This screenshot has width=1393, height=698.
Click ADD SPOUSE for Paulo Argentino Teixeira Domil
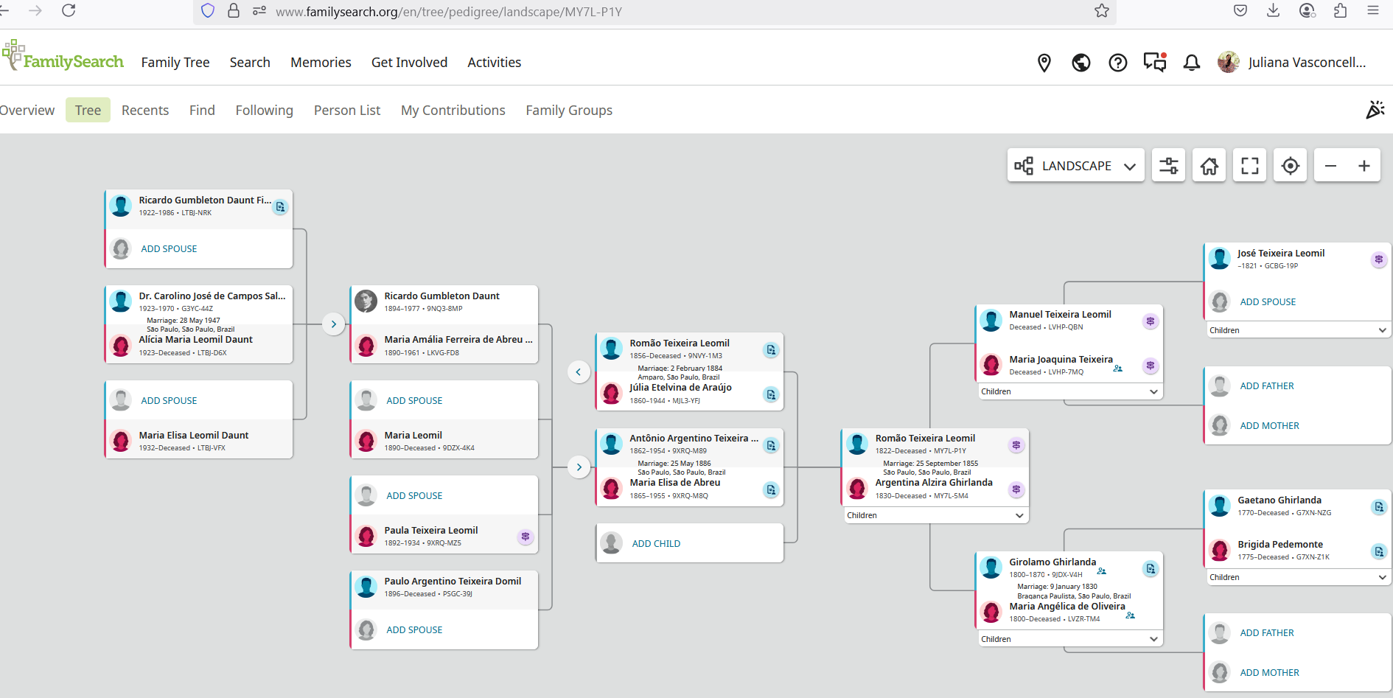click(414, 630)
